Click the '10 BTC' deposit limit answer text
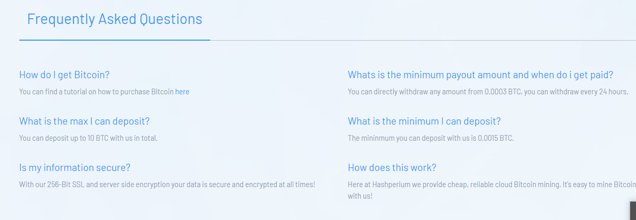This screenshot has height=220, width=636. tap(88, 138)
